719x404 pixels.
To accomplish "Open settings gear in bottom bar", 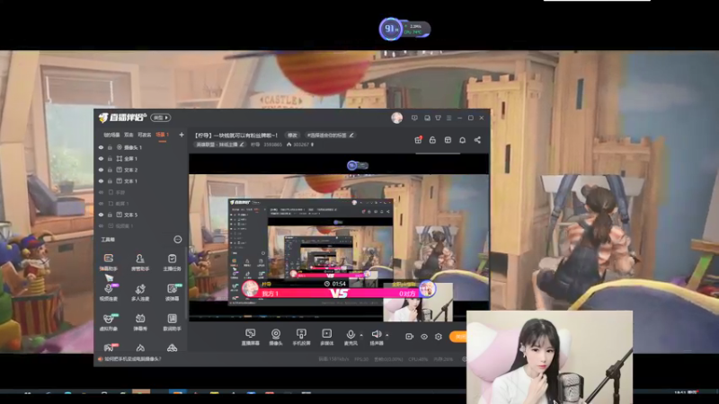I will point(439,337).
